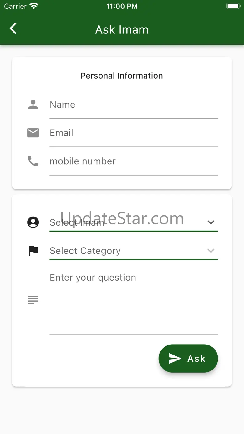Expand the chevron on Select Category
The height and width of the screenshot is (434, 244).
211,251
